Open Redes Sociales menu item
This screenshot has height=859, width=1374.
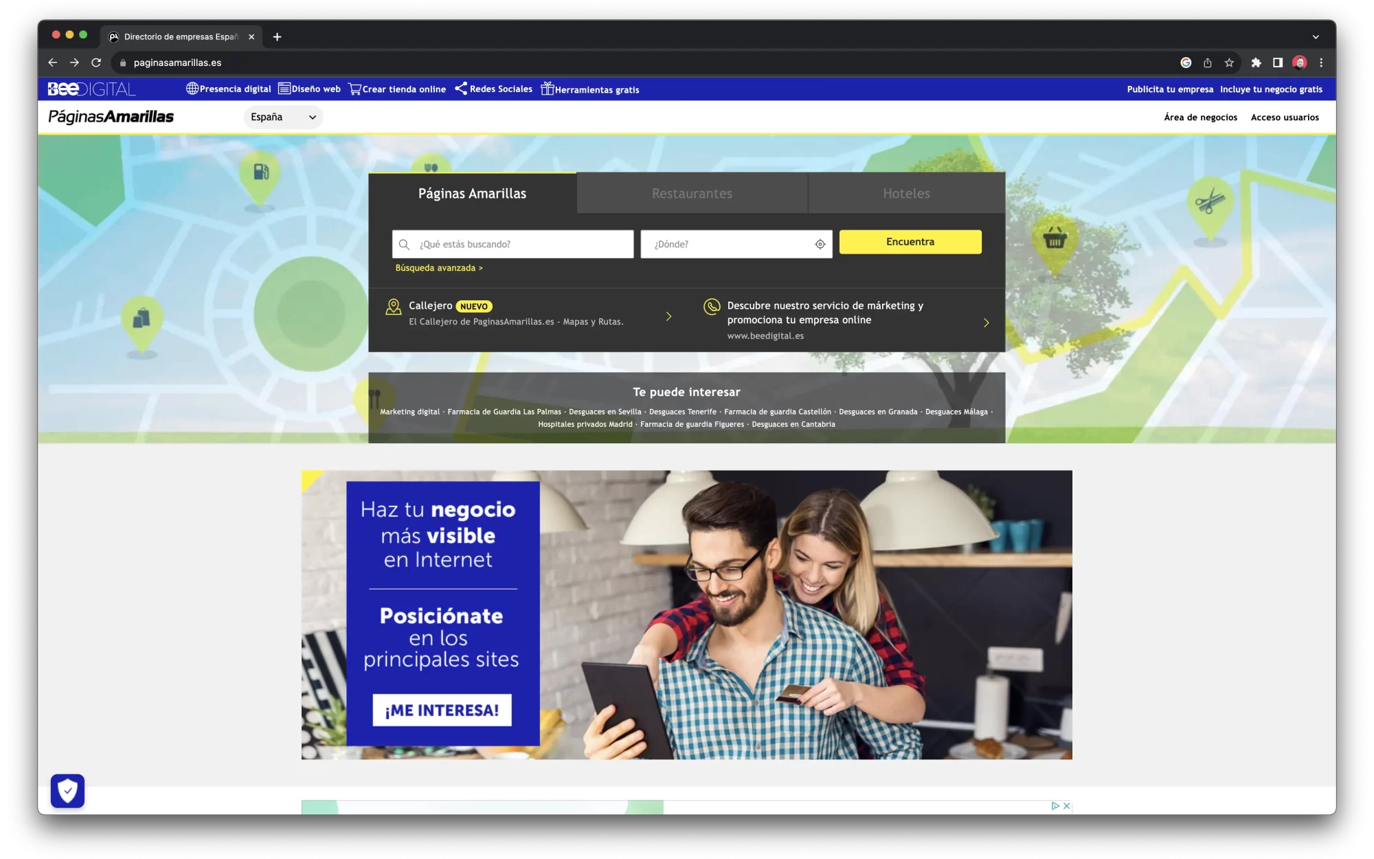point(493,89)
